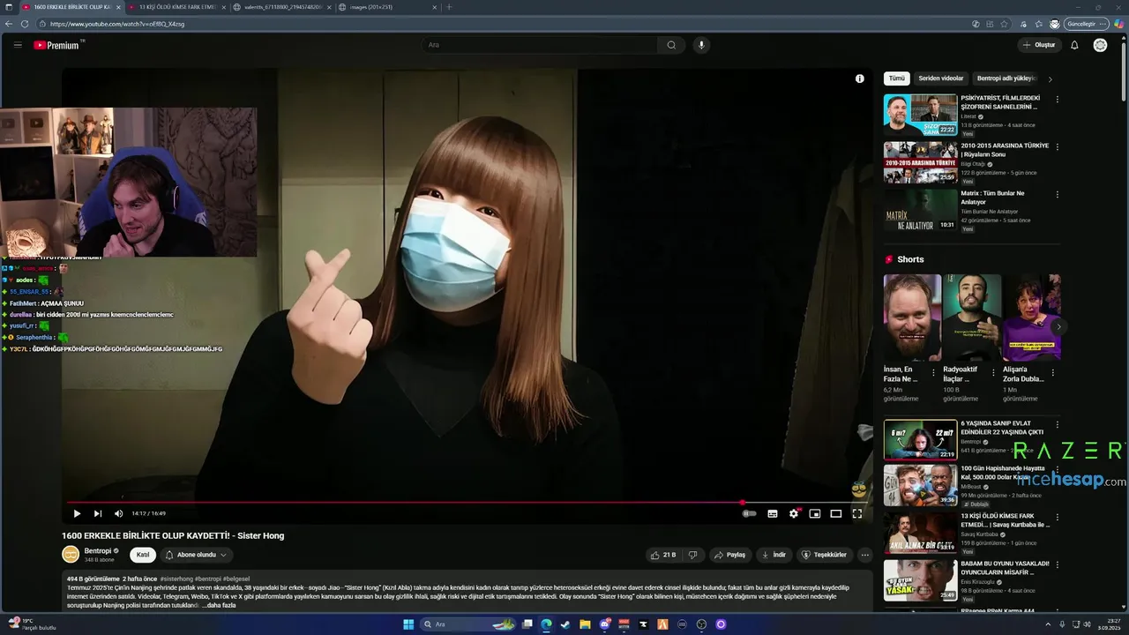Open the Radyoaktif İlaçlar short
The height and width of the screenshot is (635, 1129).
[x=971, y=317]
